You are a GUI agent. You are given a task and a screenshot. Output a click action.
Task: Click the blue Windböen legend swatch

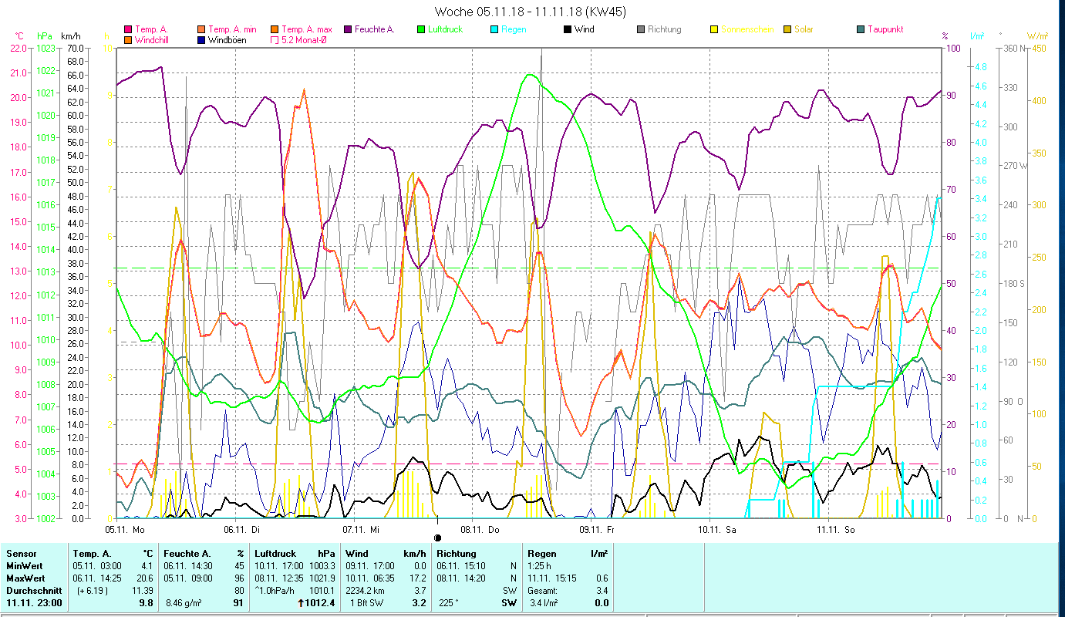(x=201, y=39)
